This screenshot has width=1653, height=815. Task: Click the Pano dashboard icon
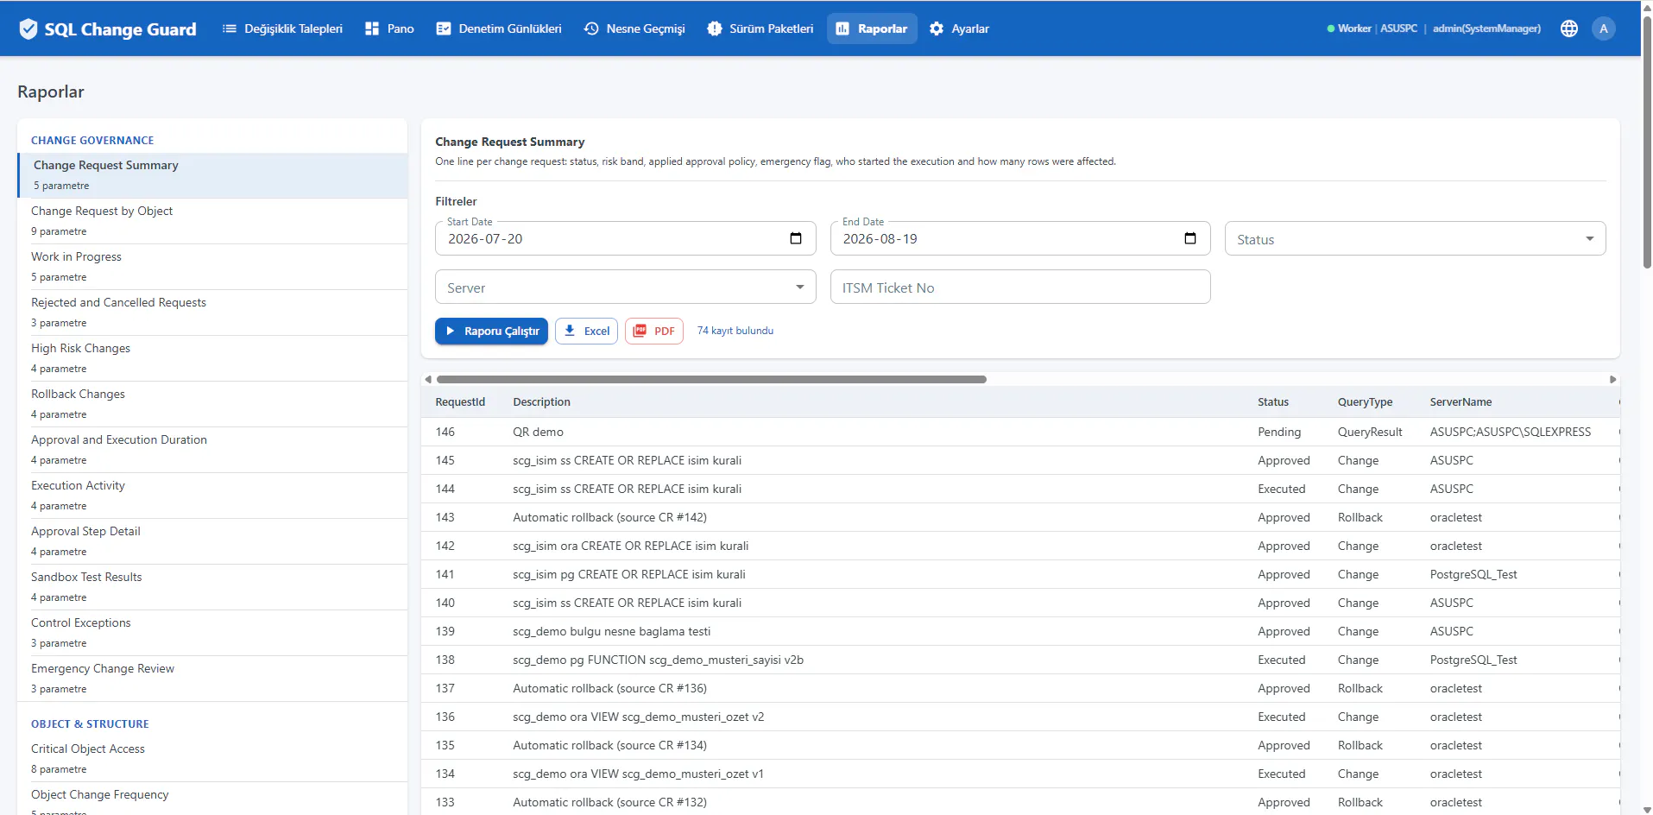(372, 28)
